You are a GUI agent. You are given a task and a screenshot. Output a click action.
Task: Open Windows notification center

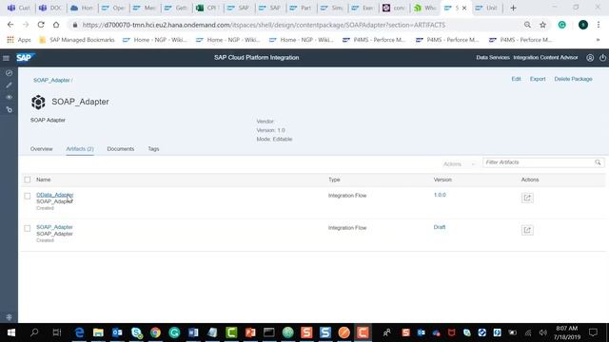593,332
